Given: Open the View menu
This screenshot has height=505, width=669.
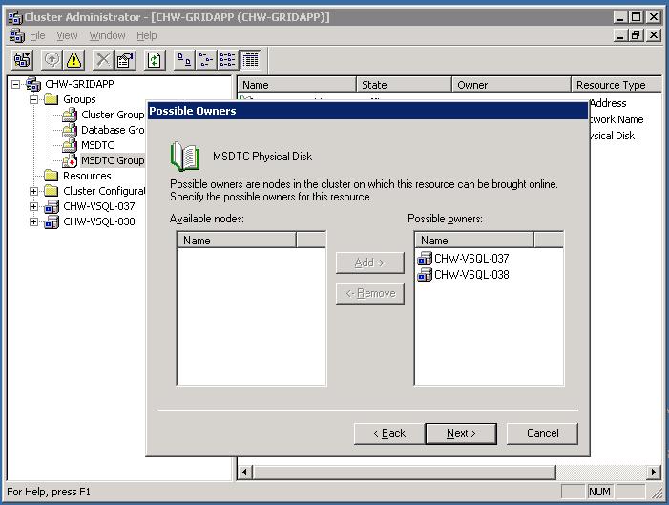Looking at the screenshot, I should (67, 35).
